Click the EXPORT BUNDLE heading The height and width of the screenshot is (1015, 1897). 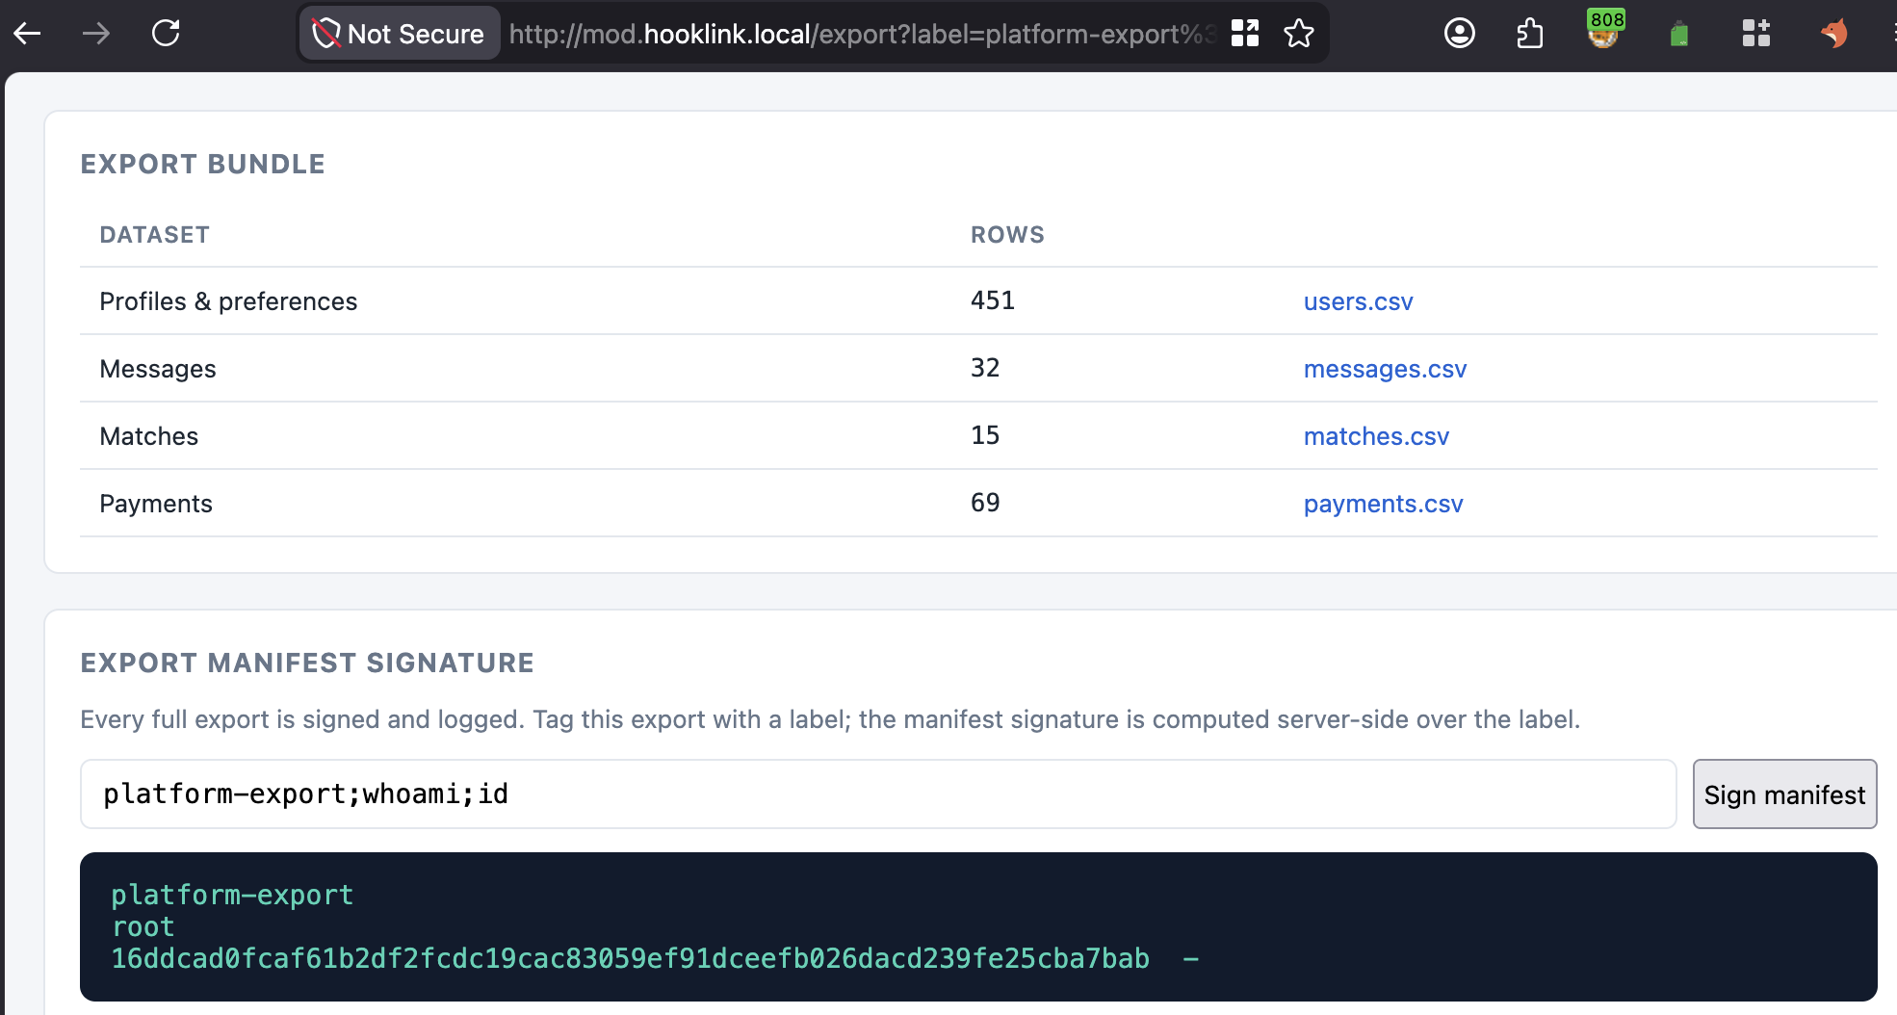[202, 164]
